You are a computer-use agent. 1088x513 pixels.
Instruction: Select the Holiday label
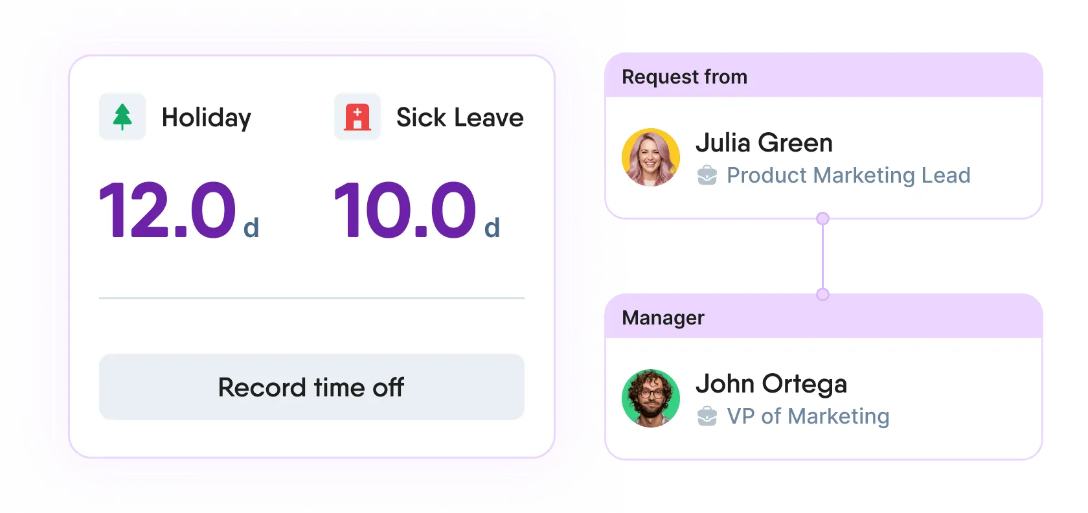click(206, 118)
